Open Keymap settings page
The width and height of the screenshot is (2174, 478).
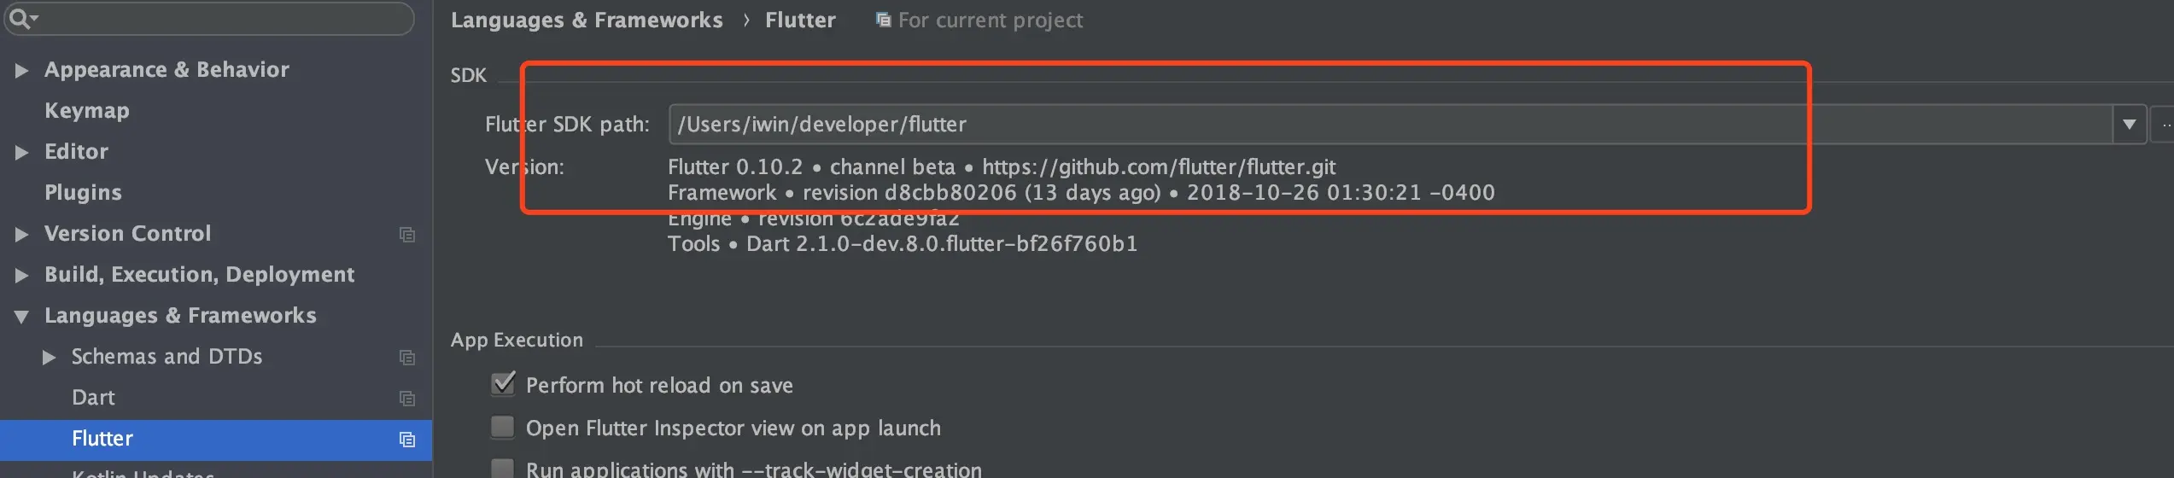pos(87,111)
